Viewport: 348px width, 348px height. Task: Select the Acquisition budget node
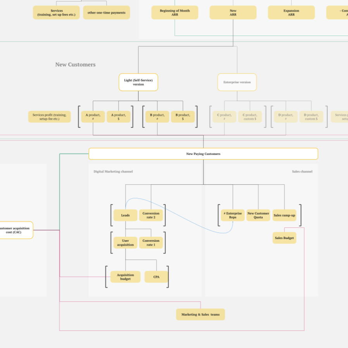(125, 277)
